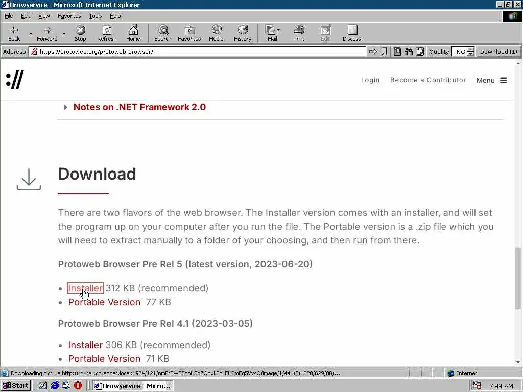This screenshot has height=392, width=523.
Task: Click the Discuss toolbar button
Action: (351, 33)
